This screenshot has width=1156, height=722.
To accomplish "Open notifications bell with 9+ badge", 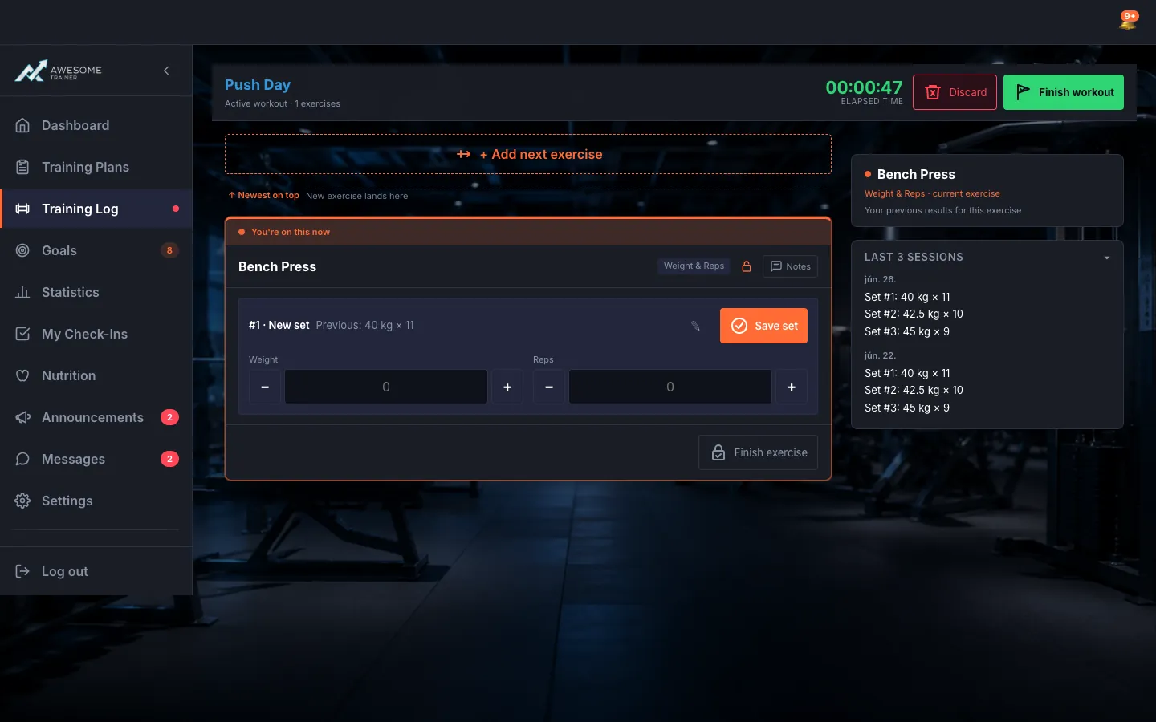I will click(x=1128, y=22).
